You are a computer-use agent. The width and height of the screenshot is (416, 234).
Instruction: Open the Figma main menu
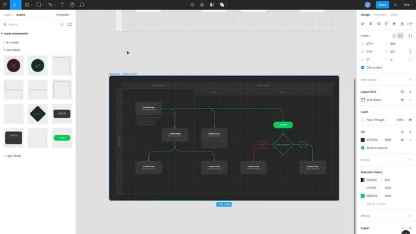pyautogui.click(x=5, y=5)
